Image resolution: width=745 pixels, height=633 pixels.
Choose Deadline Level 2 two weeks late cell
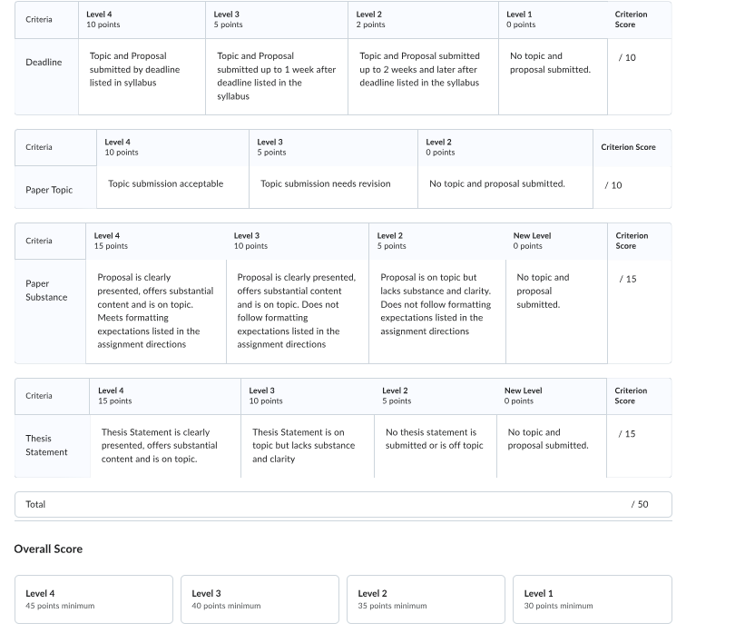[423, 76]
